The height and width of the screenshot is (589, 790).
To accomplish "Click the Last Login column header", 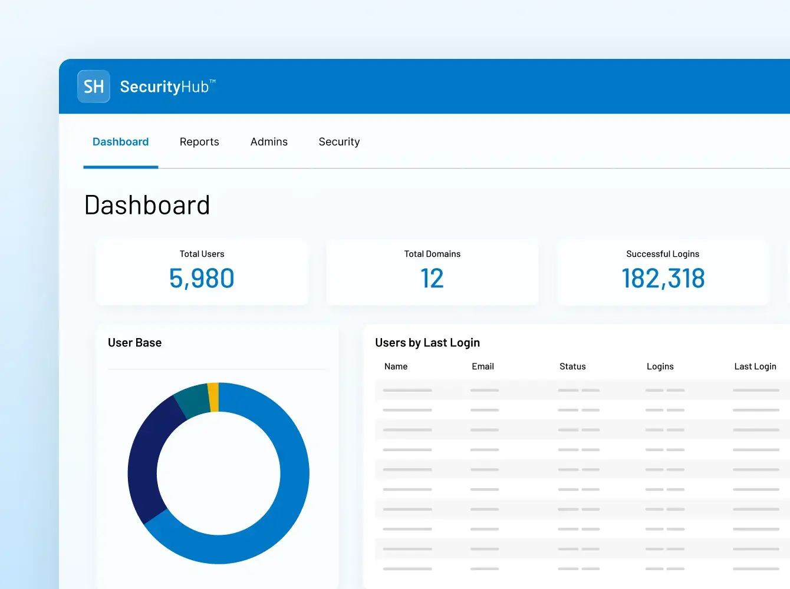I will coord(755,366).
